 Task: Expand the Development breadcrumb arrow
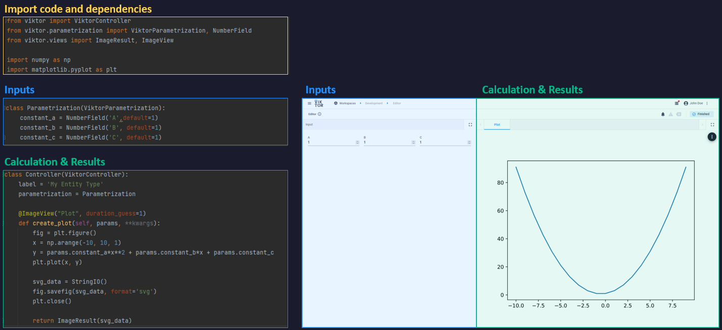pos(388,103)
